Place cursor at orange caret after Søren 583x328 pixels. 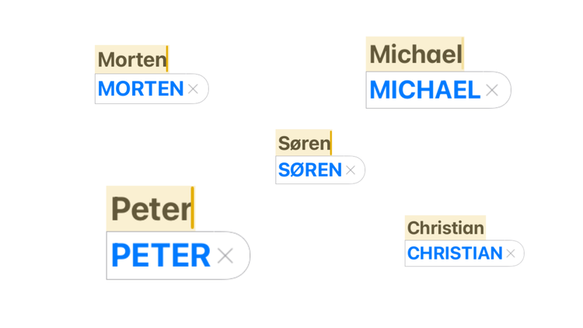point(331,143)
